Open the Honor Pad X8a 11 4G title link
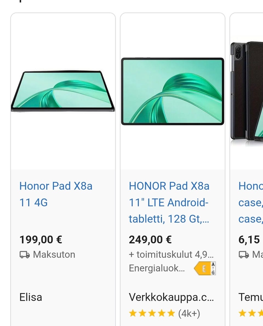Viewport: 263px width, 326px height. click(56, 194)
